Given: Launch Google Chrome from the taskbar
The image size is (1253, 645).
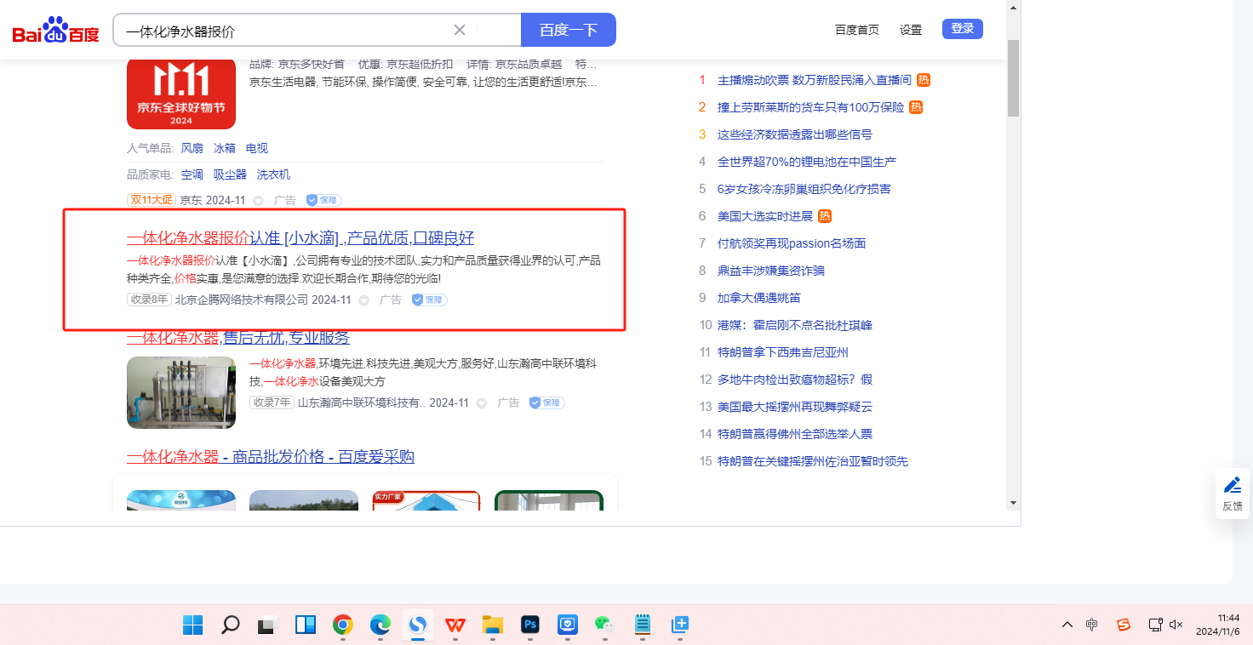Looking at the screenshot, I should pos(343,625).
